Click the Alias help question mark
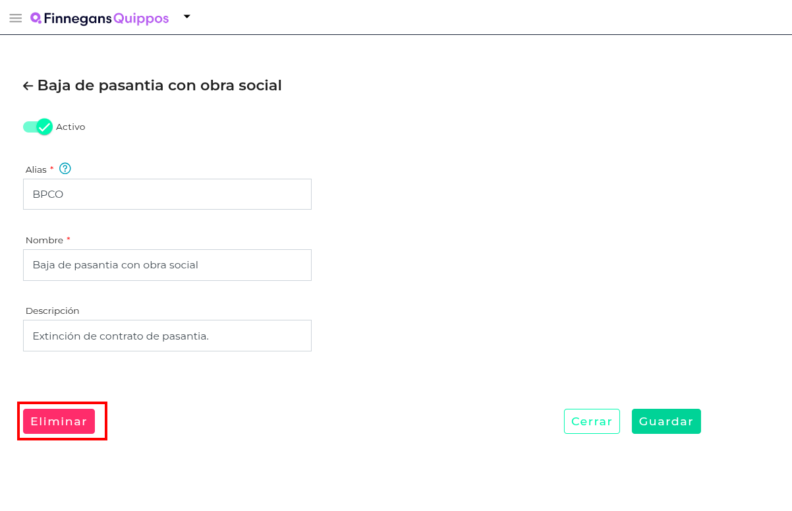The height and width of the screenshot is (511, 792). coord(65,169)
